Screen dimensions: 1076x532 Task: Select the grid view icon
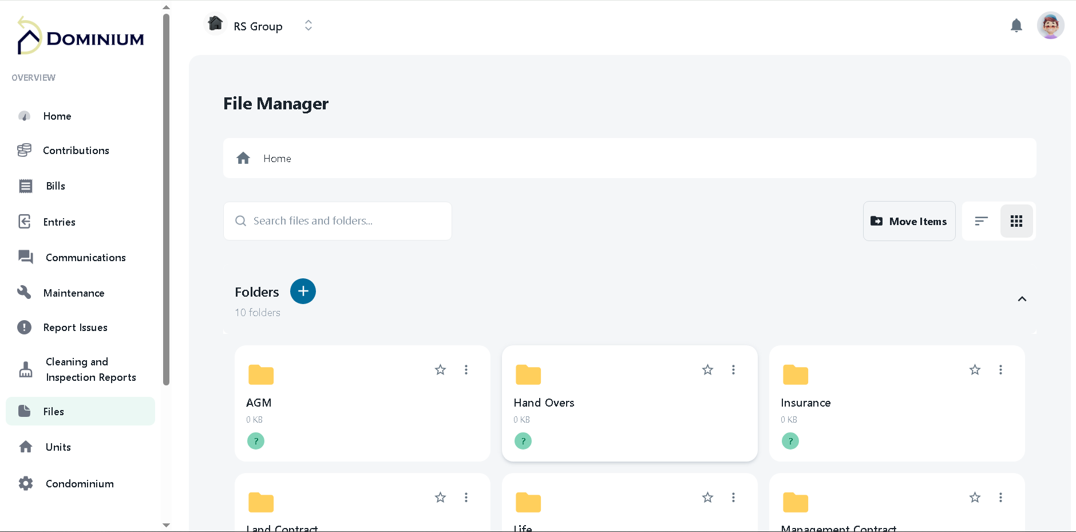point(1016,221)
